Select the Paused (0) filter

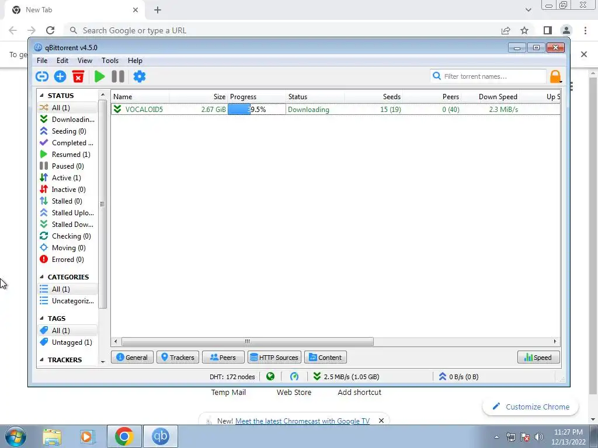[x=68, y=166]
